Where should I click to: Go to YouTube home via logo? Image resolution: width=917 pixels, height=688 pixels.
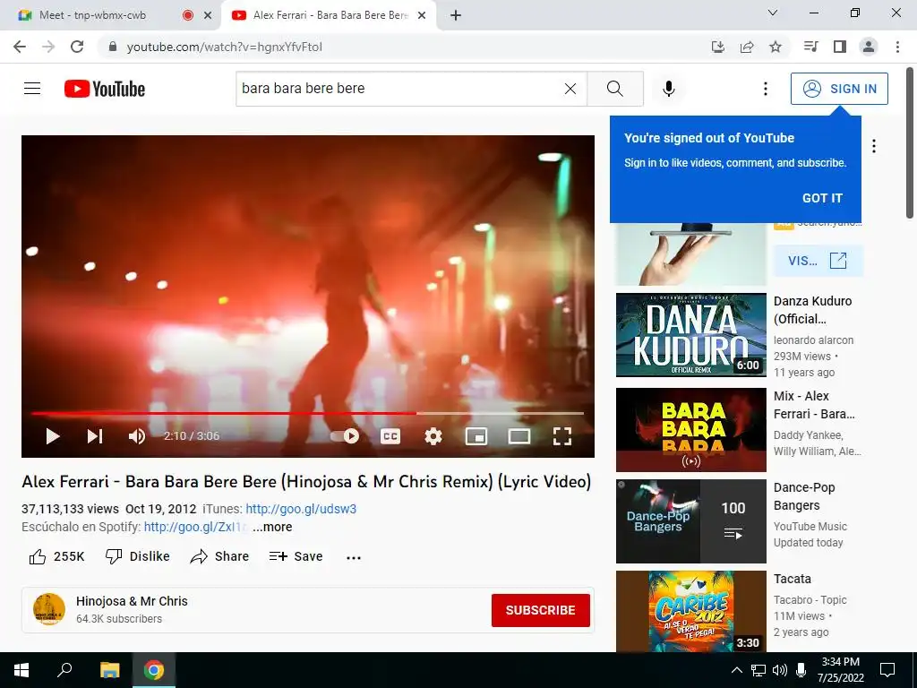[x=105, y=89]
